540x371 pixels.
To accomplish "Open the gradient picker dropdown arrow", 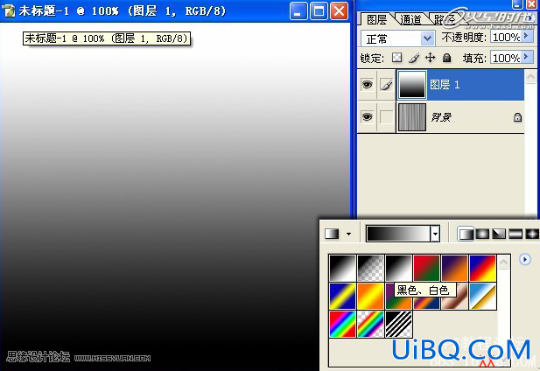I will [435, 234].
